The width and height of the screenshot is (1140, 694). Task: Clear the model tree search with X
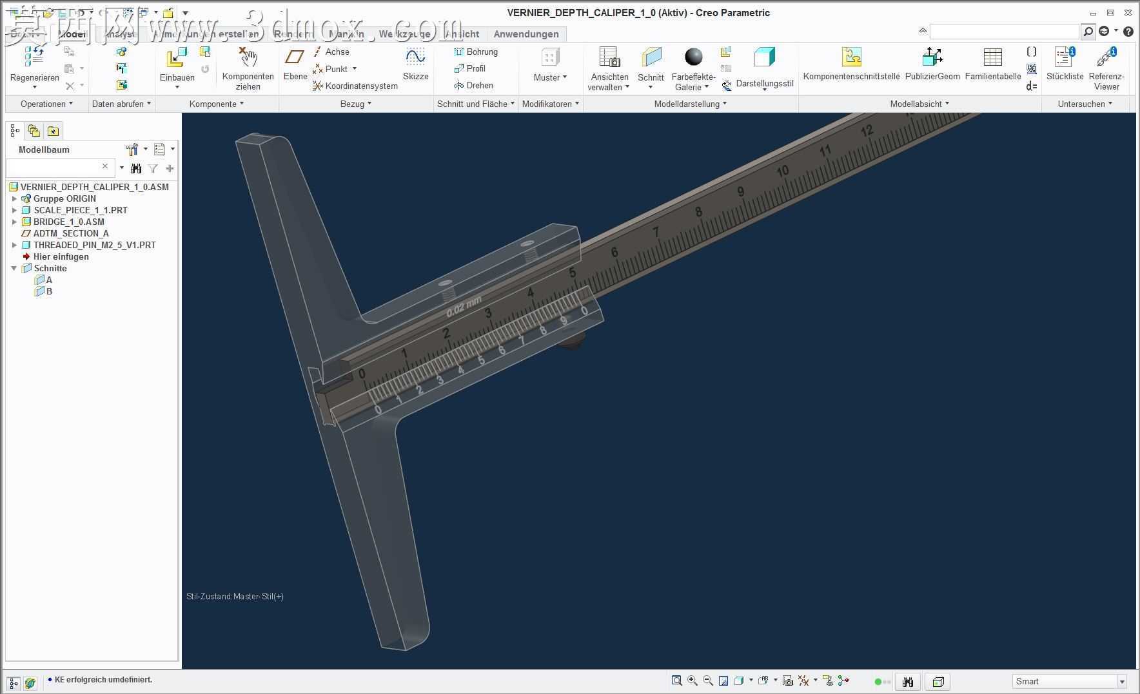click(105, 166)
